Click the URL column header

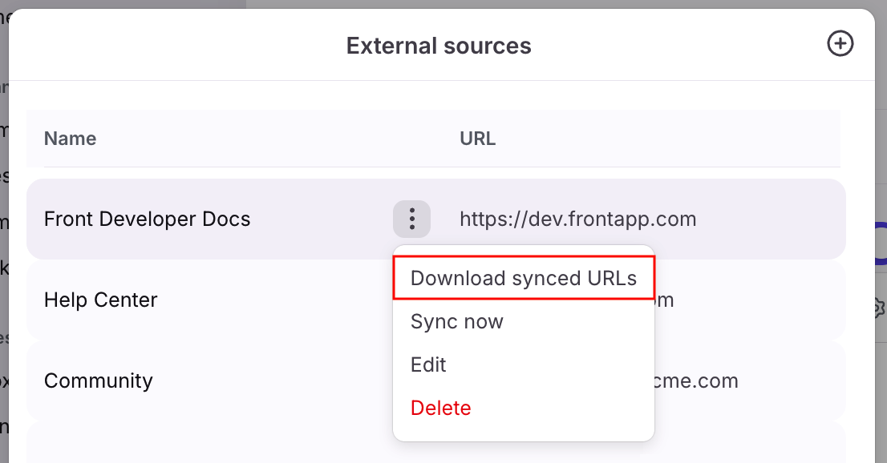(x=477, y=139)
